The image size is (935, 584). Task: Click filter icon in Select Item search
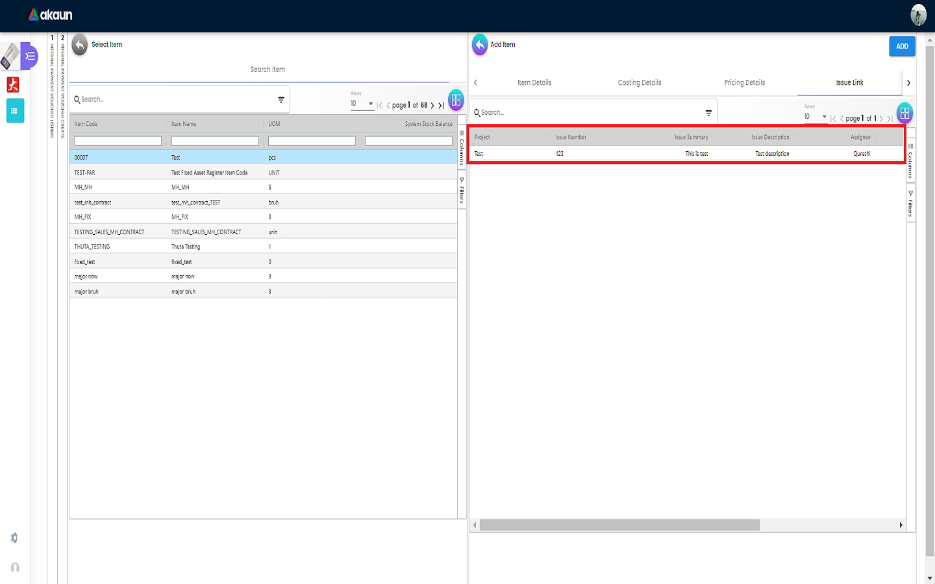[x=281, y=100]
